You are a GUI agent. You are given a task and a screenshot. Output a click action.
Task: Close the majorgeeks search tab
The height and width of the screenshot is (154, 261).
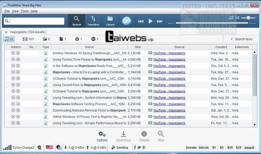point(6,32)
